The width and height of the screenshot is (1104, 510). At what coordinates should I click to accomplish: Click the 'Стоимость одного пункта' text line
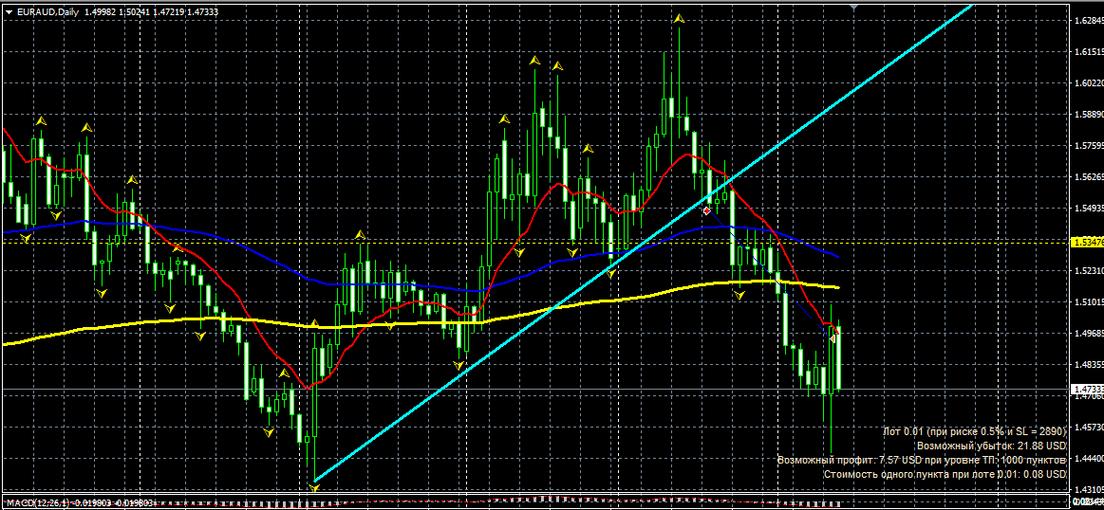pyautogui.click(x=945, y=475)
